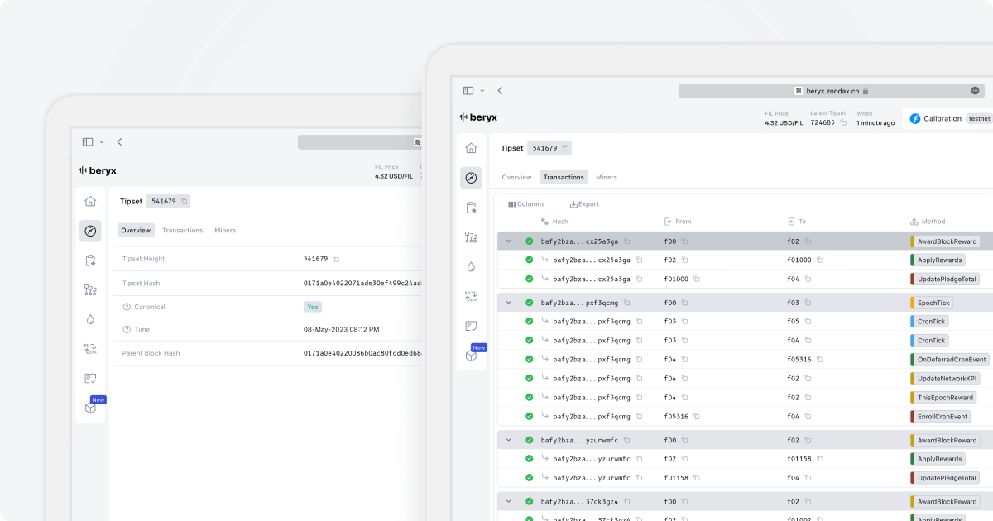This screenshot has width=993, height=521.
Task: Collapse the bafy2bza...pxf3qcmg transaction group
Action: [508, 303]
